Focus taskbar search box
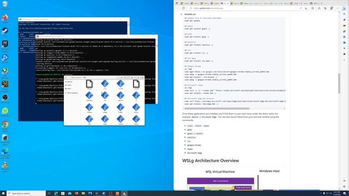The height and width of the screenshot is (196, 349). (26, 193)
